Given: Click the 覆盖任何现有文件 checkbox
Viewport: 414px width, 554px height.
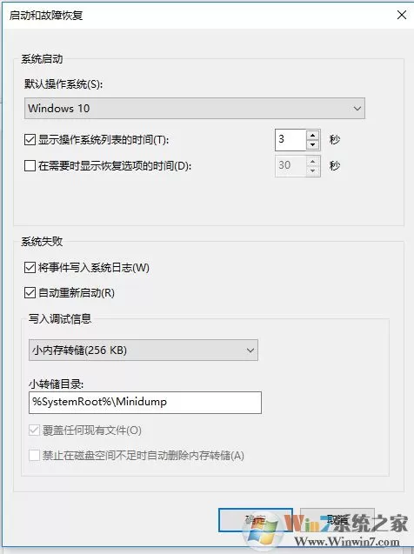Looking at the screenshot, I should (34, 430).
